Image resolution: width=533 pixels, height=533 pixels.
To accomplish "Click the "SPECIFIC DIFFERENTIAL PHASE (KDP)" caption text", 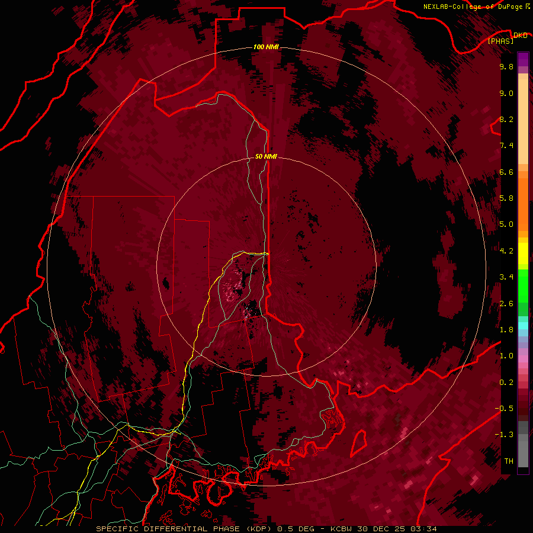I will coord(185,529).
